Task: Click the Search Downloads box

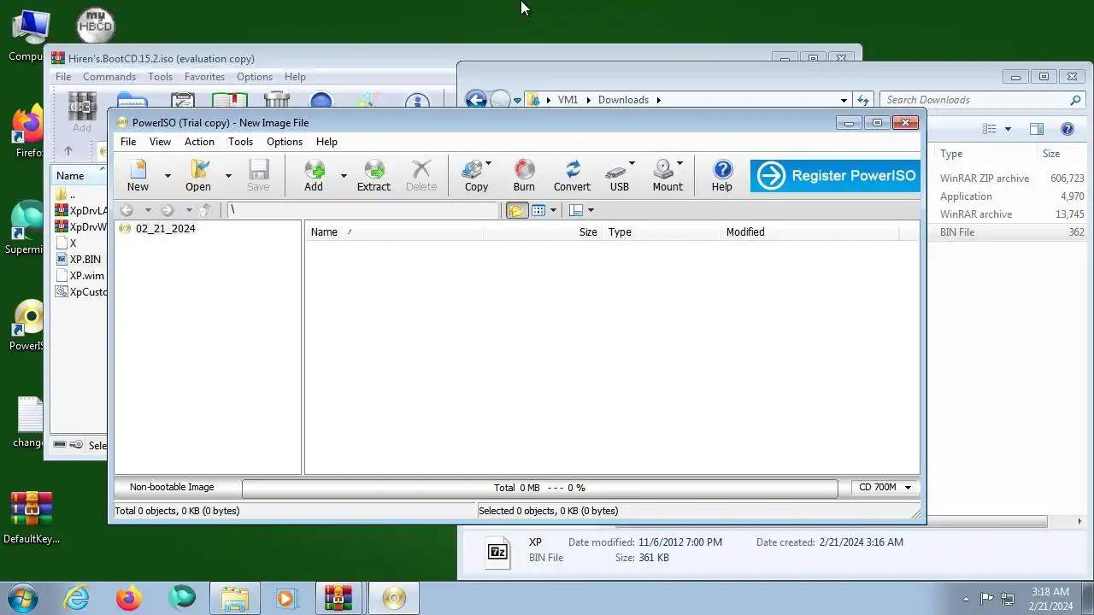Action: (x=983, y=100)
